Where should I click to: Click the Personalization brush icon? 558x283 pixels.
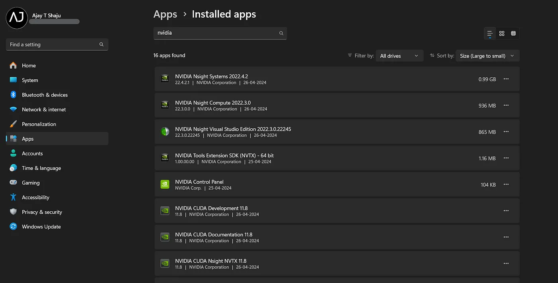pos(13,124)
